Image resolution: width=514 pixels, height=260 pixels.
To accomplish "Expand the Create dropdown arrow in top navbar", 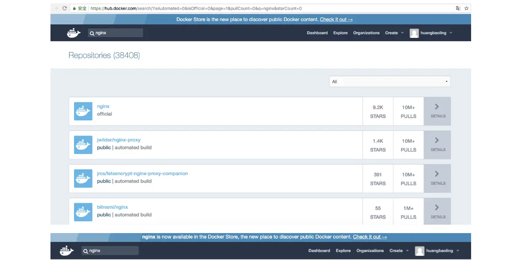I will [x=402, y=33].
